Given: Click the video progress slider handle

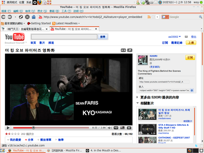Looking at the screenshot, I should tap(33, 128).
